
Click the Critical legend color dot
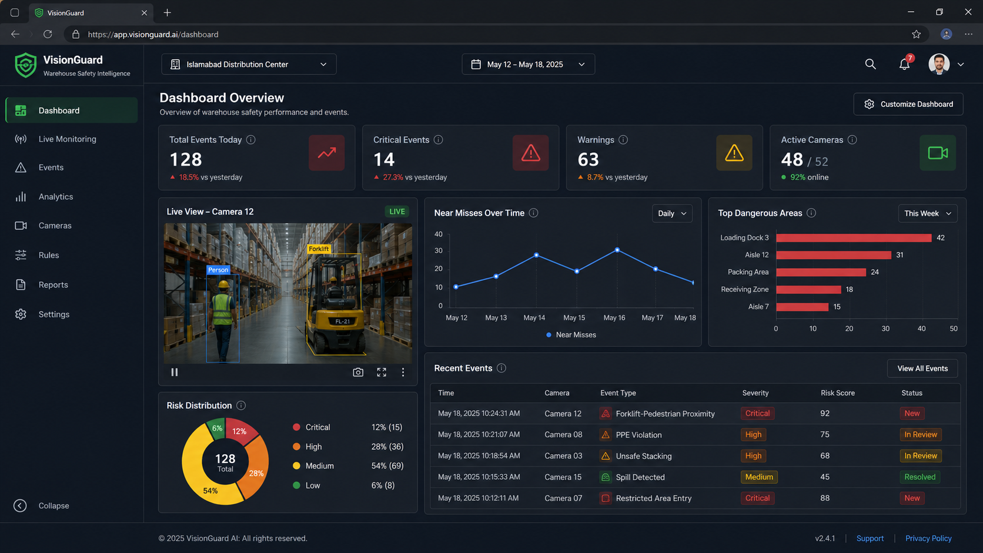click(296, 427)
